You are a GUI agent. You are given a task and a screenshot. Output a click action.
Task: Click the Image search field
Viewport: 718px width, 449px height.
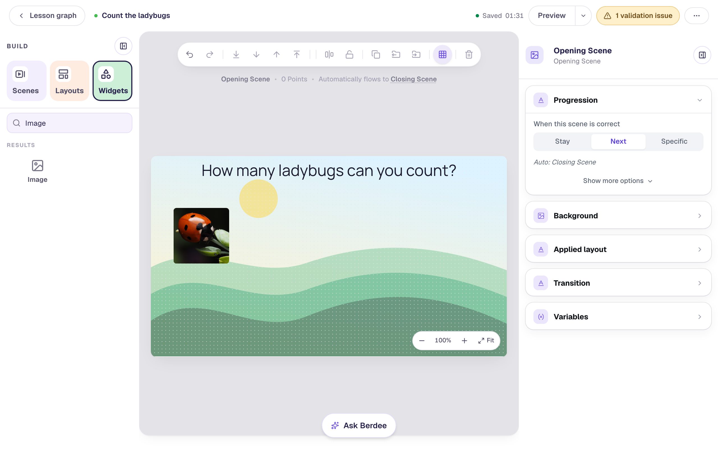70,123
